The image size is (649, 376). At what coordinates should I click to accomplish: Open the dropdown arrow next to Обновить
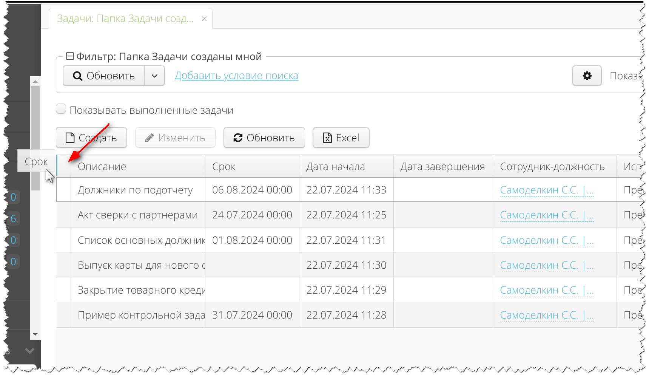154,76
